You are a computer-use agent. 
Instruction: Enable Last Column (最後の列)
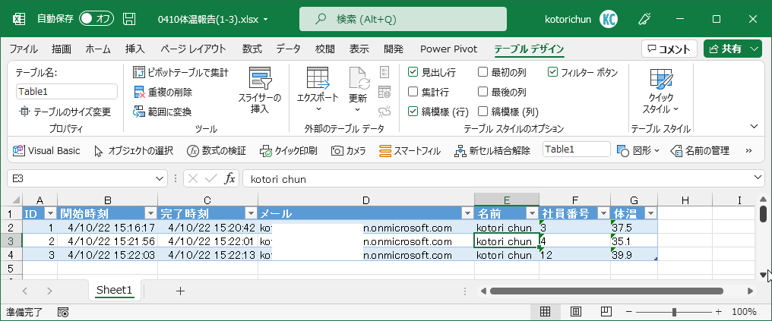click(482, 92)
